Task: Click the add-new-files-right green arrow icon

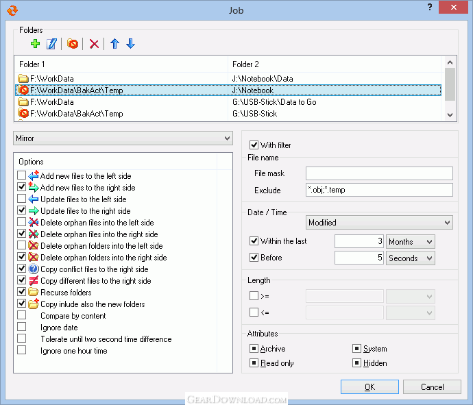Action: pos(34,187)
